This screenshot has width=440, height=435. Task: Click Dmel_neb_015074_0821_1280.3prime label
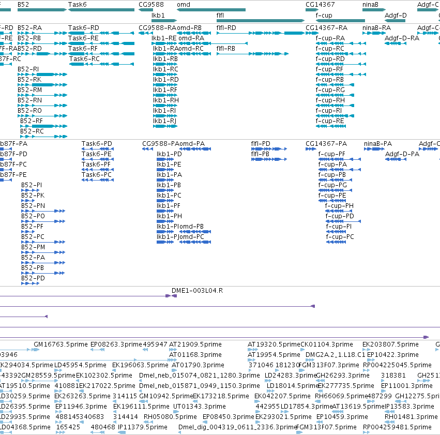point(200,376)
